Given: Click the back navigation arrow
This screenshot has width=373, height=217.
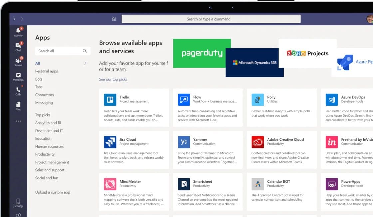Looking at the screenshot, I should (x=14, y=19).
